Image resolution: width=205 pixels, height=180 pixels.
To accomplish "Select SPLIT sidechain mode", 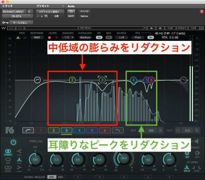I will click(187, 169).
